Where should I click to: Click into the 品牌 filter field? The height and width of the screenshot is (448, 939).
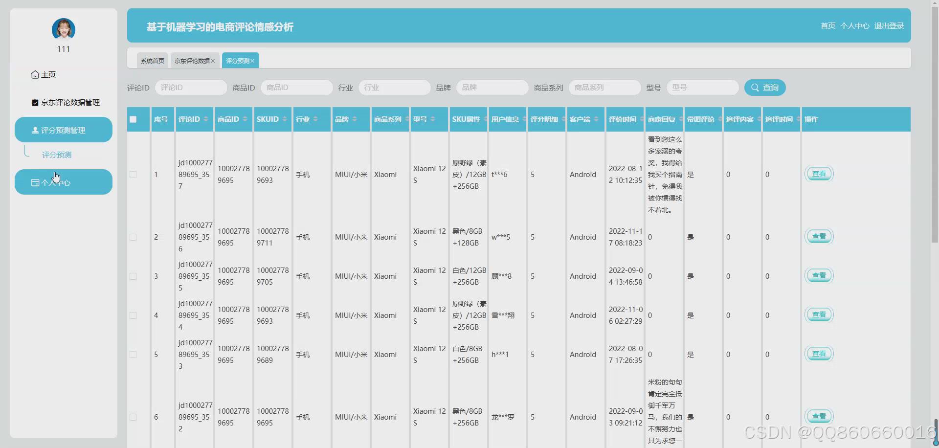pyautogui.click(x=492, y=88)
